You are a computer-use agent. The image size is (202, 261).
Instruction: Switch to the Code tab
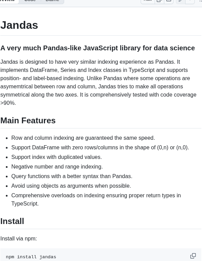(x=30, y=1)
